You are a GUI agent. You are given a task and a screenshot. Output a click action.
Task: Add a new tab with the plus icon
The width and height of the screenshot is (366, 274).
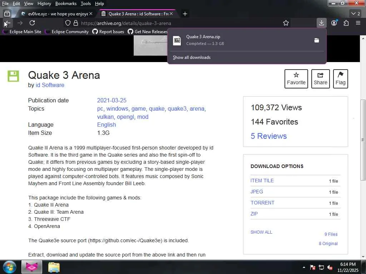click(185, 14)
